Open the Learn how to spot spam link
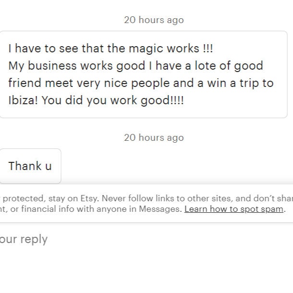Viewport: 293px width, 293px height. [x=234, y=209]
